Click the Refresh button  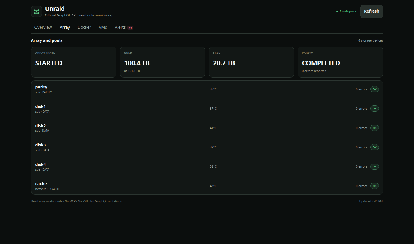[371, 11]
